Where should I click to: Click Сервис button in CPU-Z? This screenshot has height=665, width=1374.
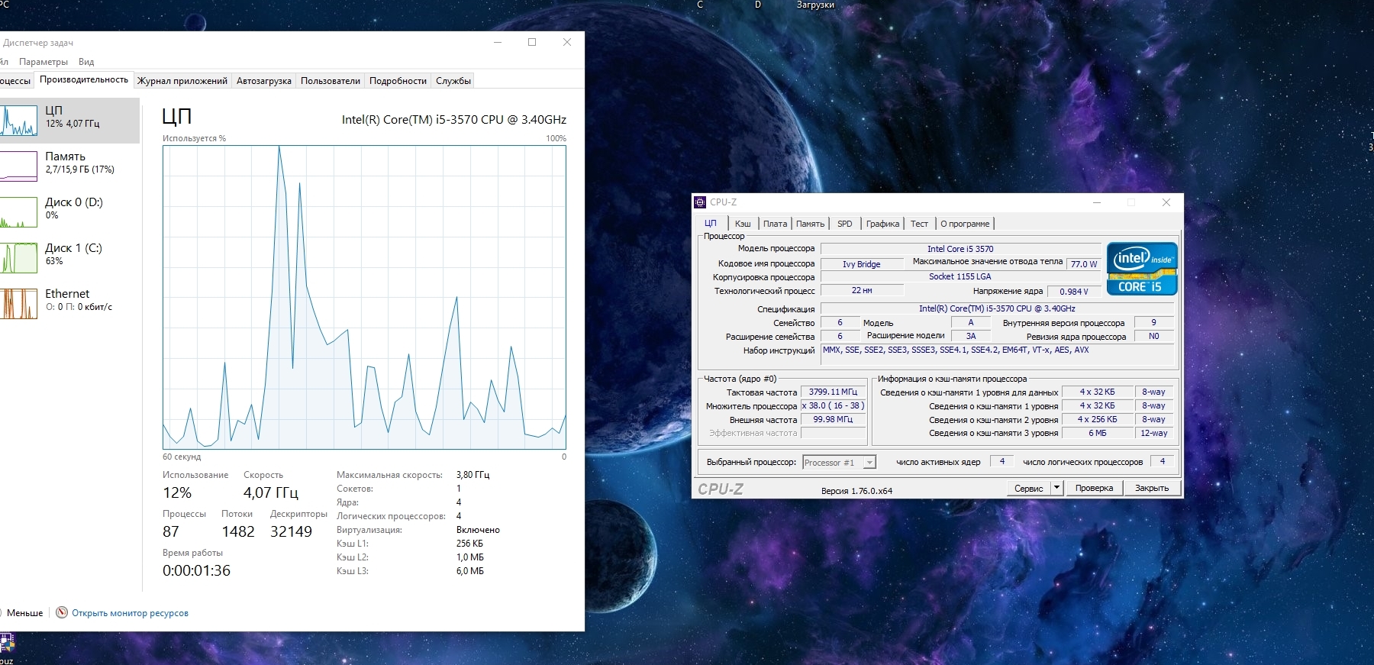click(x=1028, y=488)
